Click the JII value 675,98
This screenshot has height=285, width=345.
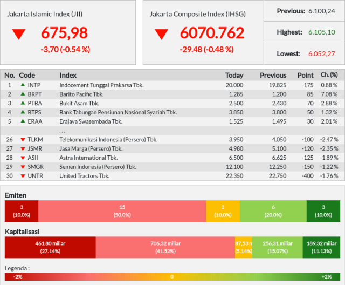65,33
